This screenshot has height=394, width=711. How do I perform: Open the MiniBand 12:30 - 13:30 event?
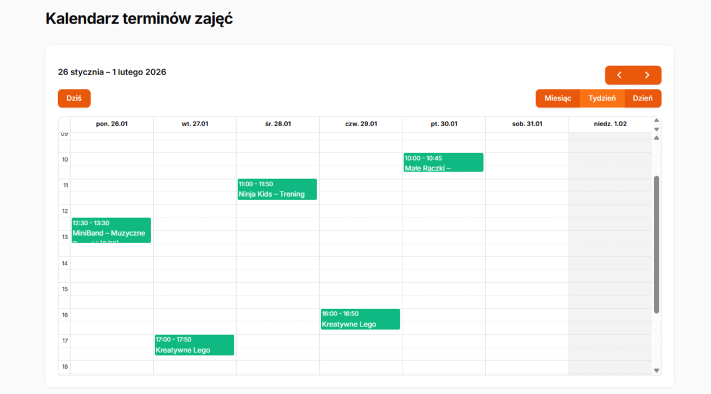click(x=111, y=230)
